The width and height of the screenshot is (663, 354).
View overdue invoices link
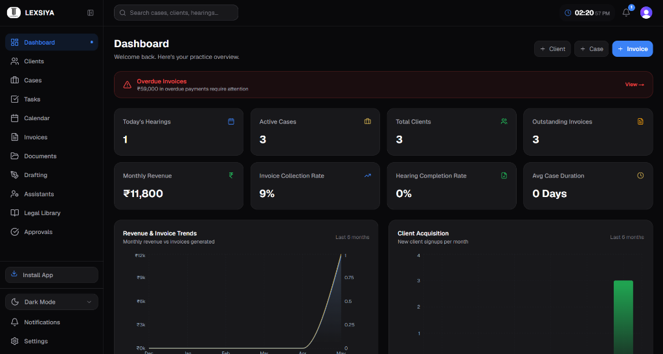[635, 85]
